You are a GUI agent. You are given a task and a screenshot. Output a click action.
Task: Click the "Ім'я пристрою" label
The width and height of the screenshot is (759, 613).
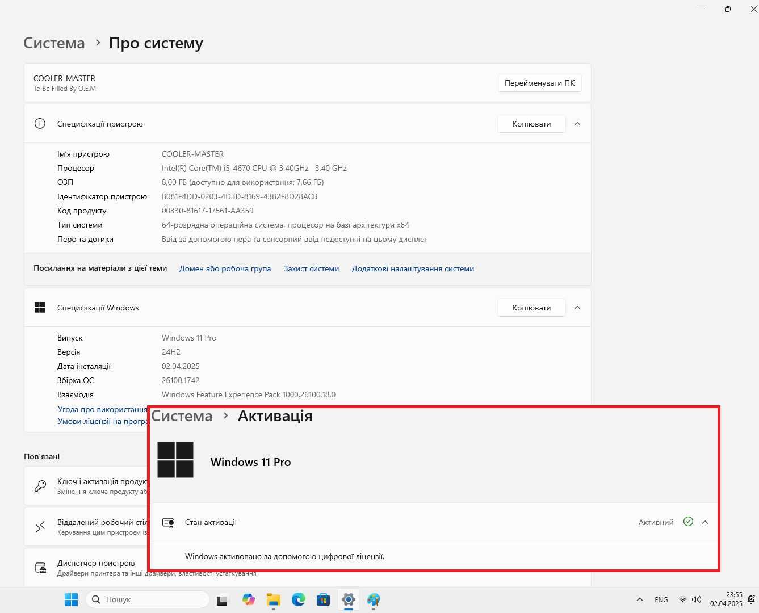point(83,154)
